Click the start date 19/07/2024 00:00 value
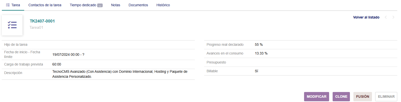The image size is (401, 102). pos(66,54)
